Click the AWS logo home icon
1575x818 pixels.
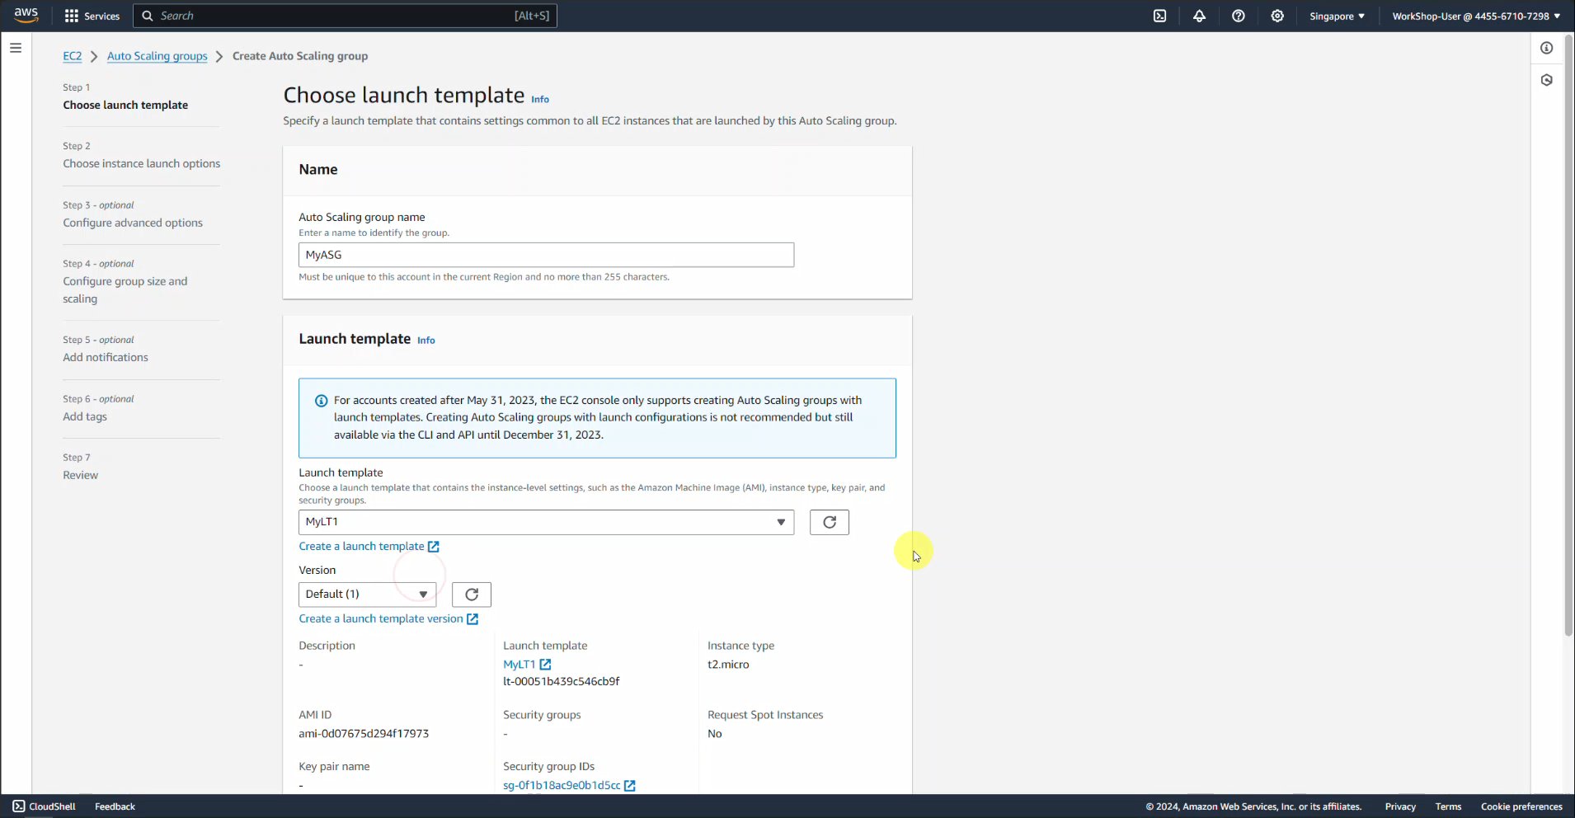click(x=26, y=16)
